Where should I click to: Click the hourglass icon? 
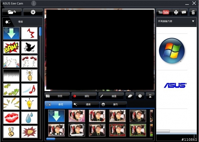tap(150, 96)
